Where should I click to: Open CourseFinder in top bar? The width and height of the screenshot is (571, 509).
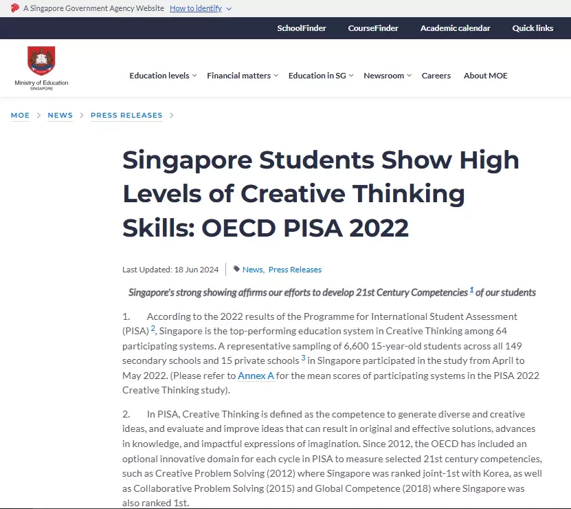click(x=373, y=28)
